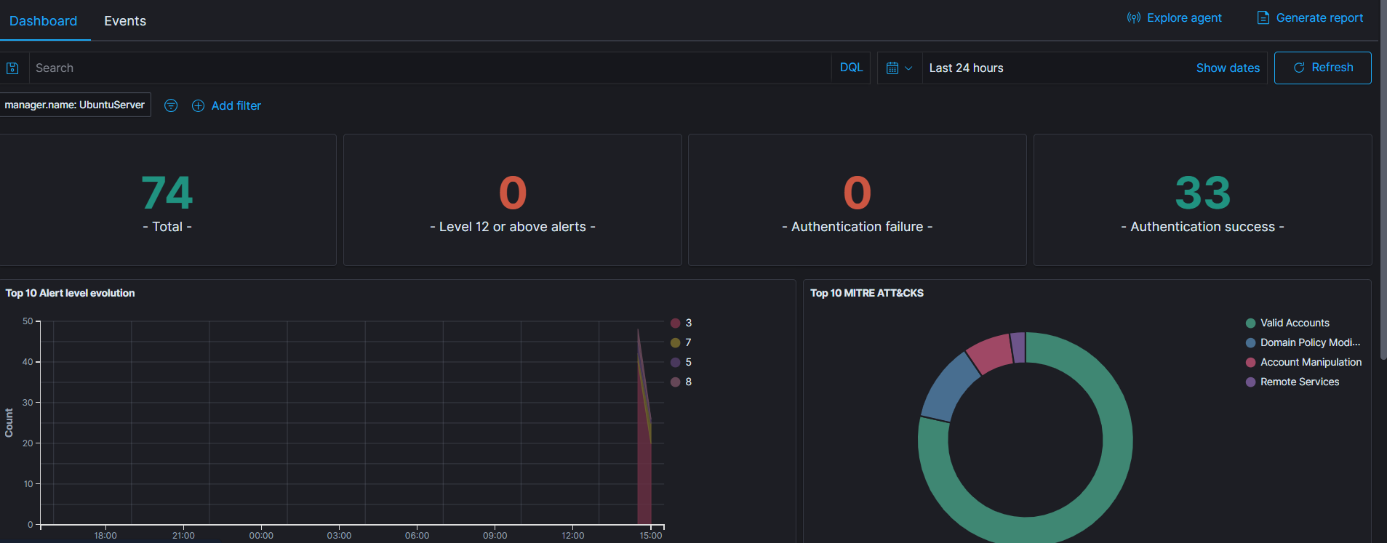Click inside the Search query field
This screenshot has width=1387, height=543.
tap(429, 68)
